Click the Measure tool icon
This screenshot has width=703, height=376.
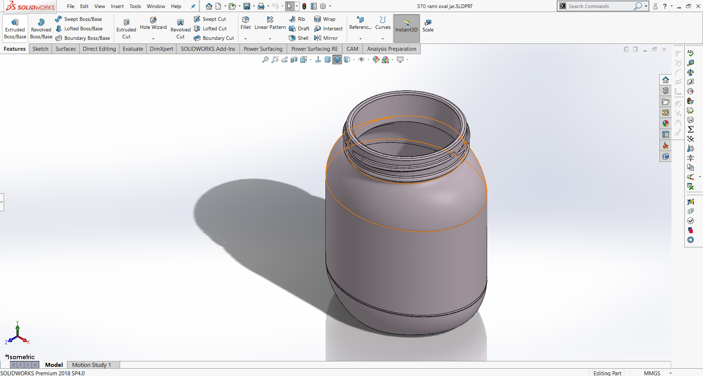tap(691, 63)
